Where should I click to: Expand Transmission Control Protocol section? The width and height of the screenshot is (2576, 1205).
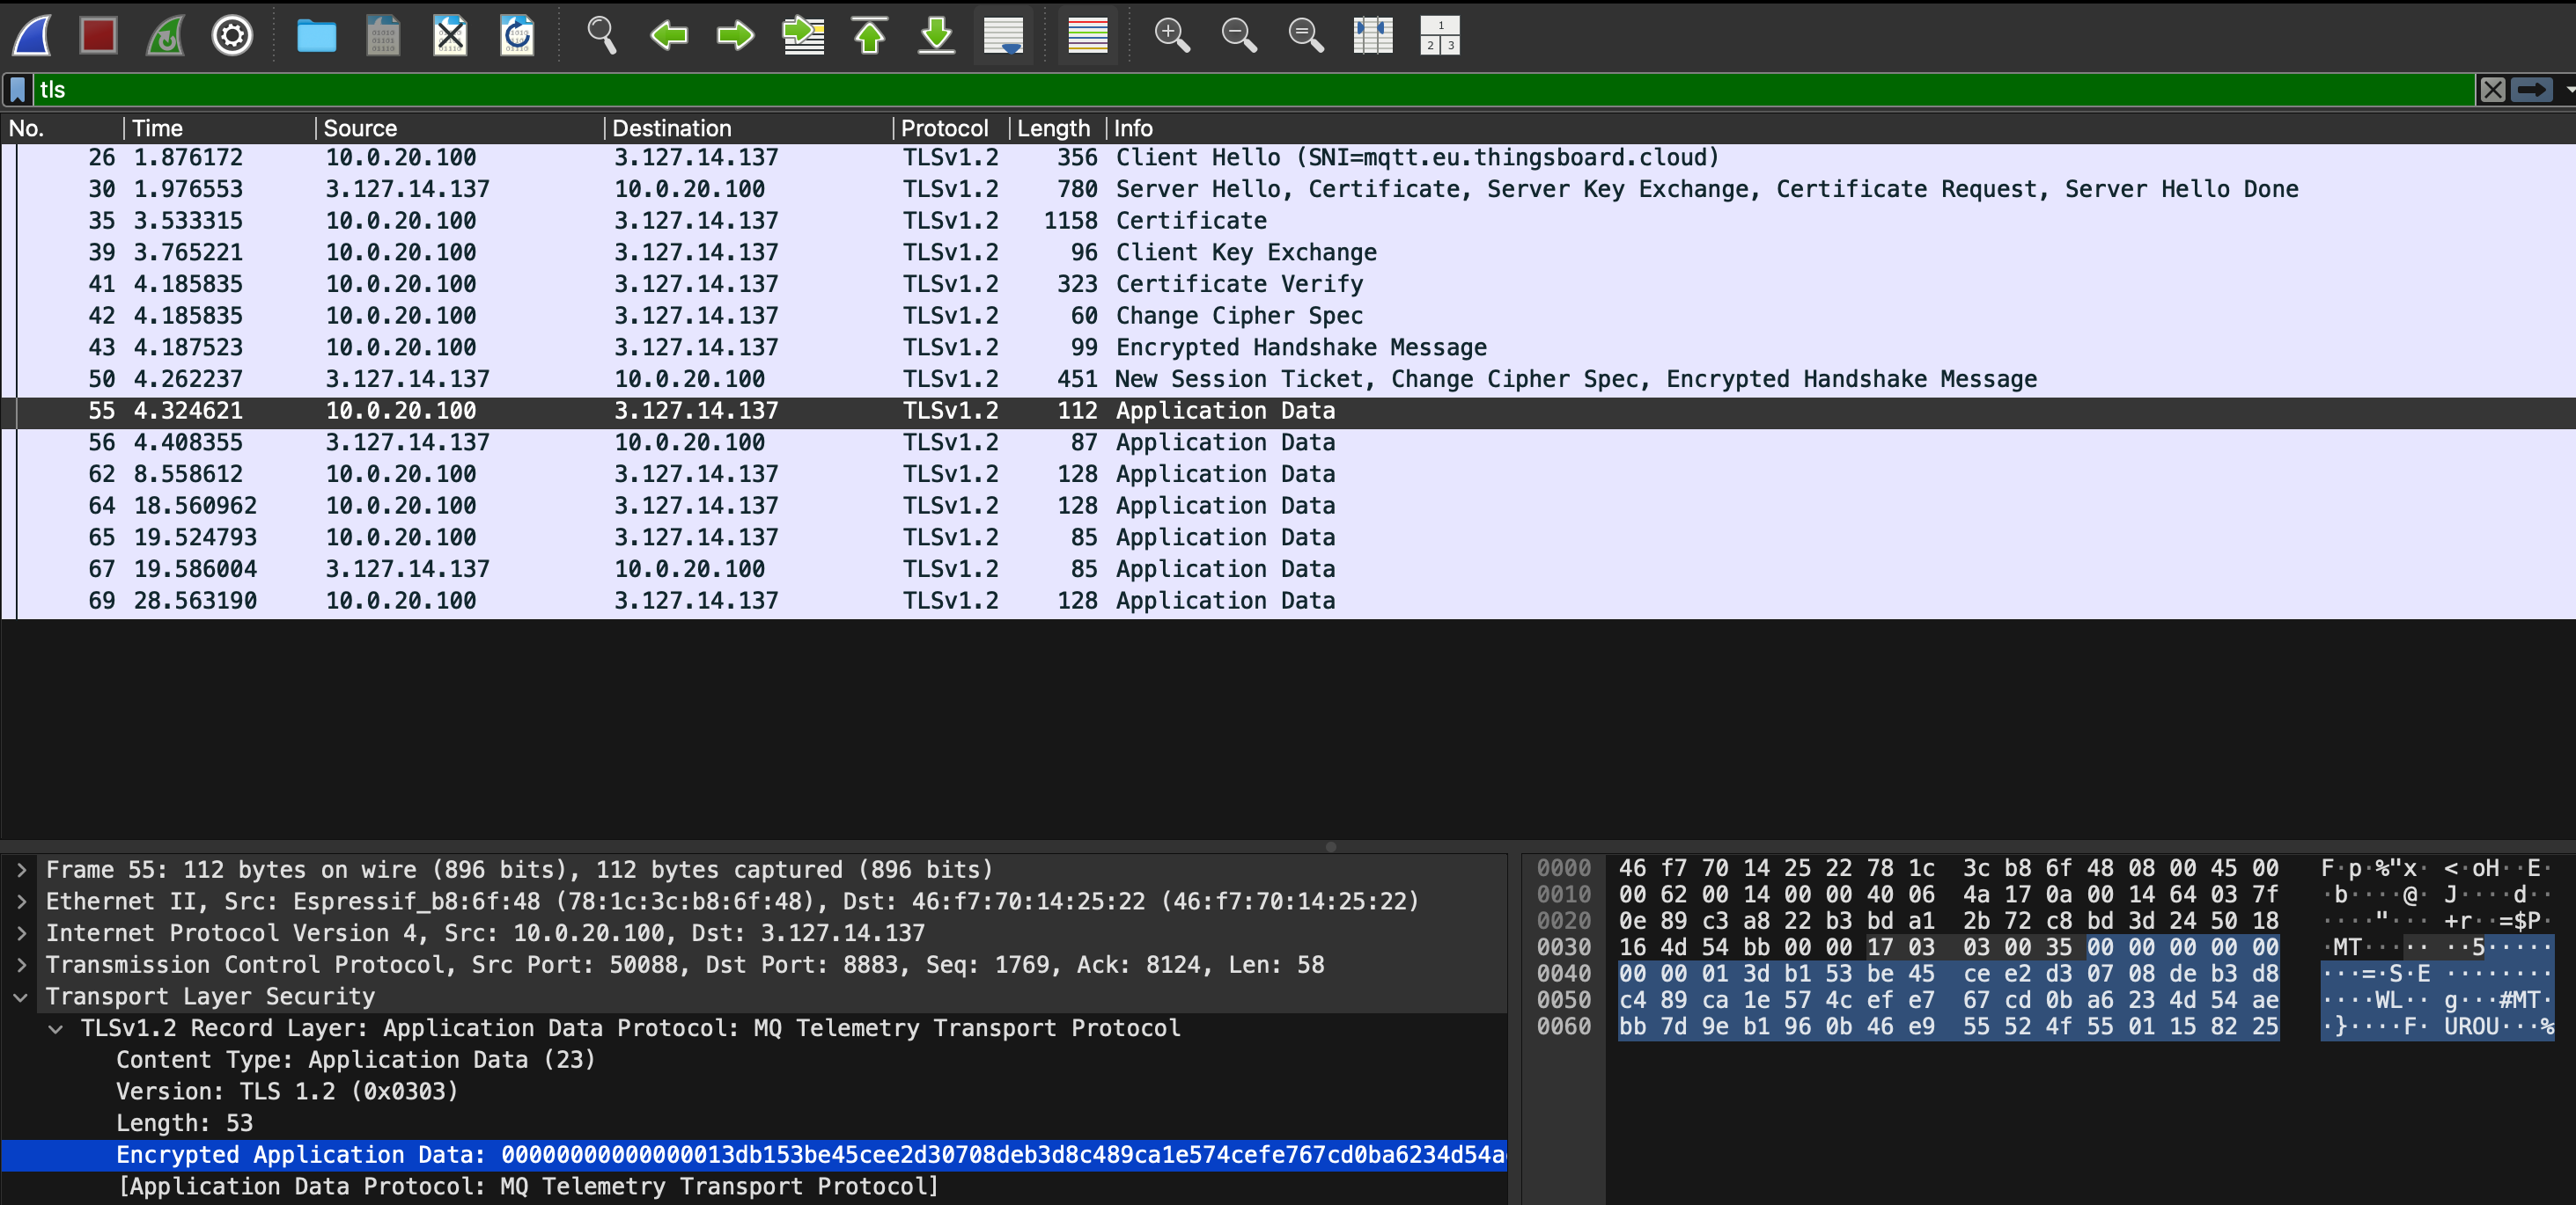pyautogui.click(x=21, y=965)
